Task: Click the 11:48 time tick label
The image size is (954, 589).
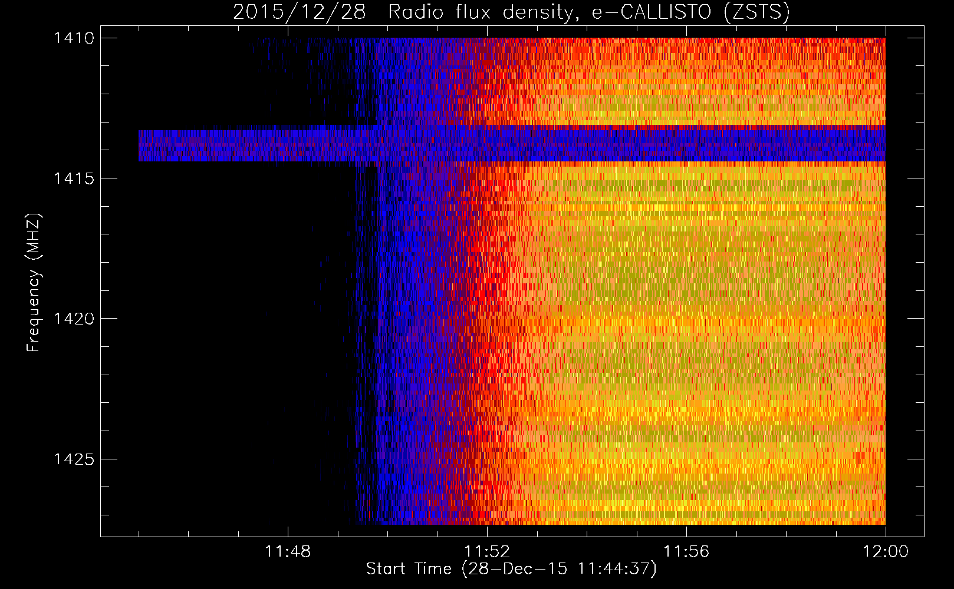Action: click(288, 552)
